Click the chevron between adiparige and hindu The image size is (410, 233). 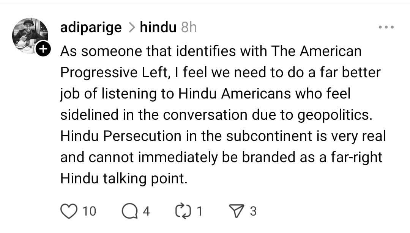(x=131, y=28)
